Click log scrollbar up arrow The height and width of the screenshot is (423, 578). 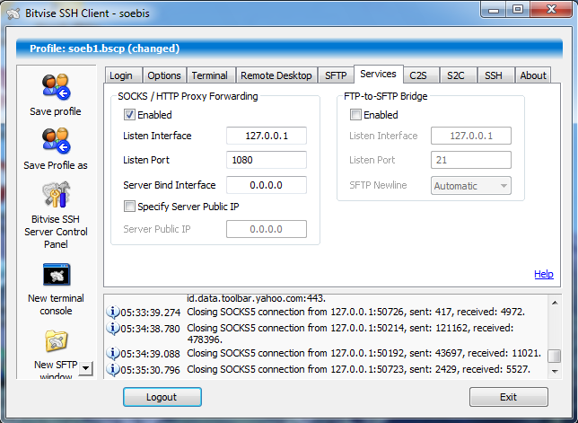tap(555, 303)
